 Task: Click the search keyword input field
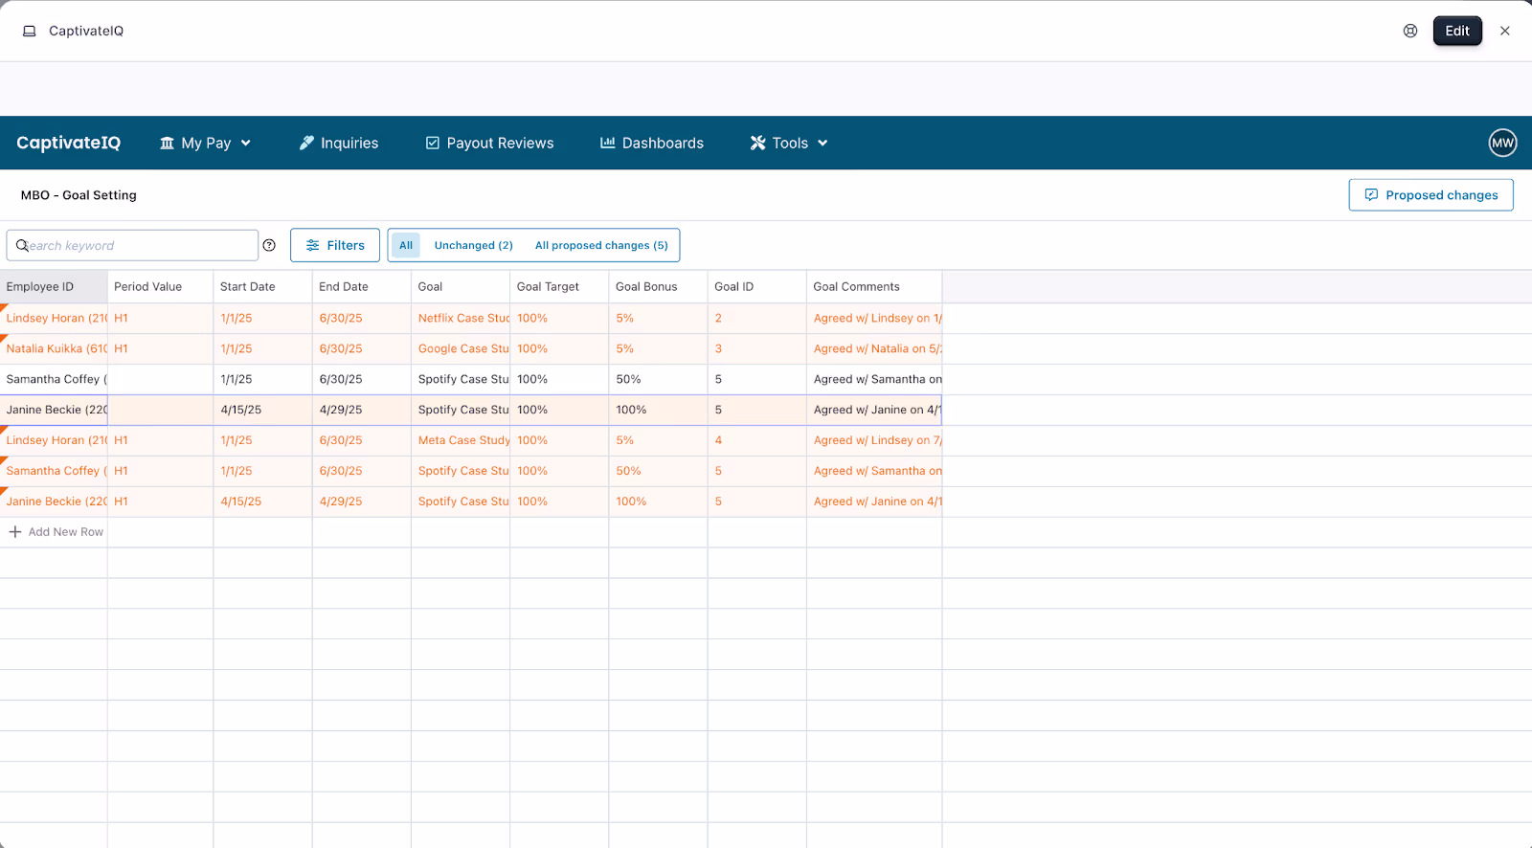click(x=132, y=245)
